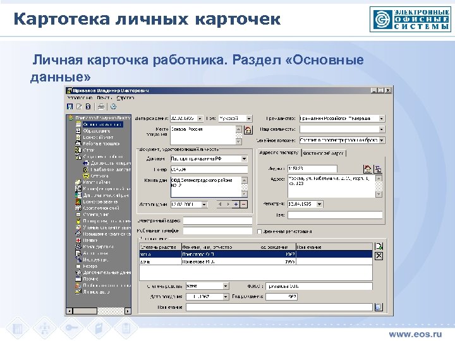Click the house icon in address tab
Screen dimensions: 455x341
[x=367, y=169]
